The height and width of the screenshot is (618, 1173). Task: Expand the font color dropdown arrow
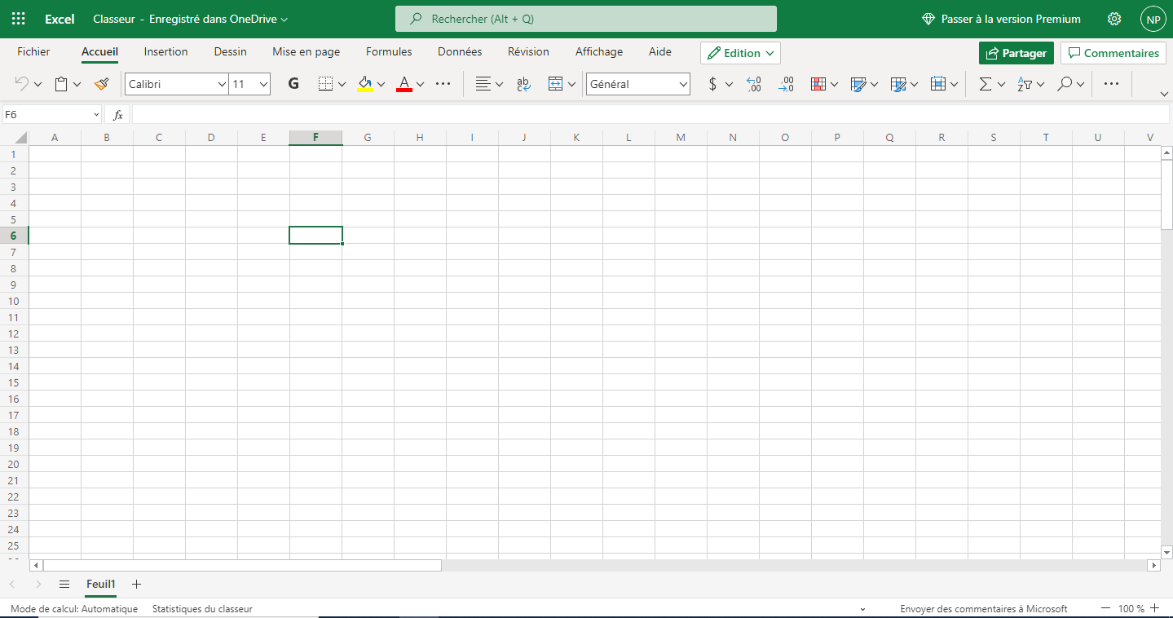pyautogui.click(x=420, y=84)
